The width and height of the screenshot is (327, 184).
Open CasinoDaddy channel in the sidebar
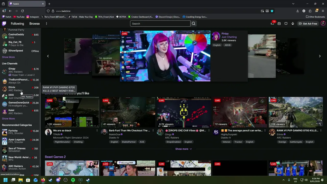[x=20, y=36]
